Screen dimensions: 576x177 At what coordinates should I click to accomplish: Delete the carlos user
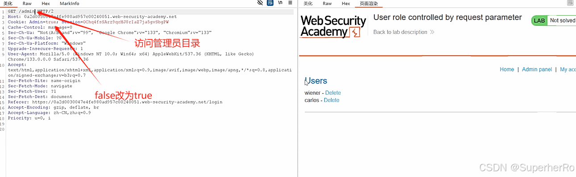point(331,100)
